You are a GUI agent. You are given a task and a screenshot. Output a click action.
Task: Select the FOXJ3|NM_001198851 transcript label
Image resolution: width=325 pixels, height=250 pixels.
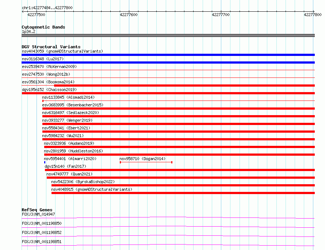point(42,242)
